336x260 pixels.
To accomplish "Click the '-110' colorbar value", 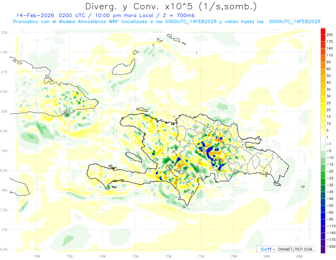I will 331,226.
